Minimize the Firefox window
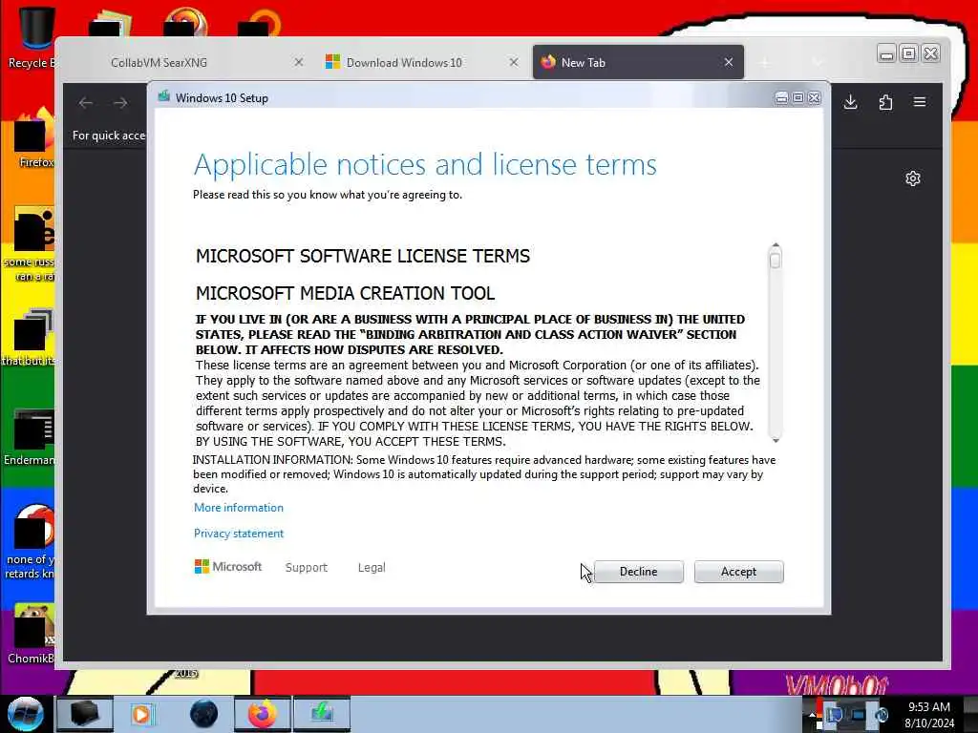This screenshot has width=978, height=733. [886, 54]
